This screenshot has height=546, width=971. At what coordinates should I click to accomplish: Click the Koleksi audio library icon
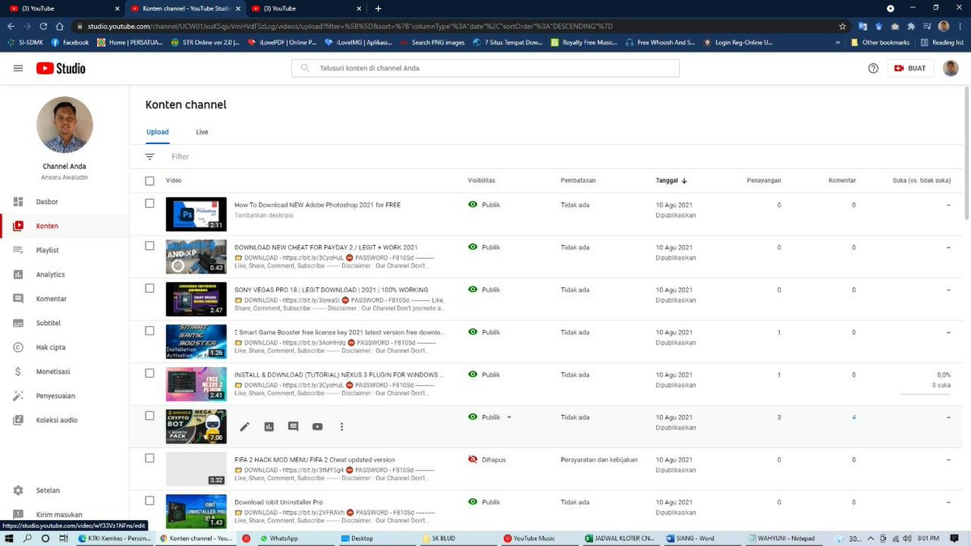click(x=18, y=420)
